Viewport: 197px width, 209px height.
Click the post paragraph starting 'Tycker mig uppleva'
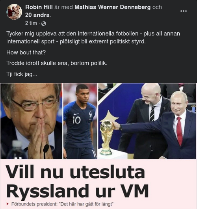click(x=93, y=37)
